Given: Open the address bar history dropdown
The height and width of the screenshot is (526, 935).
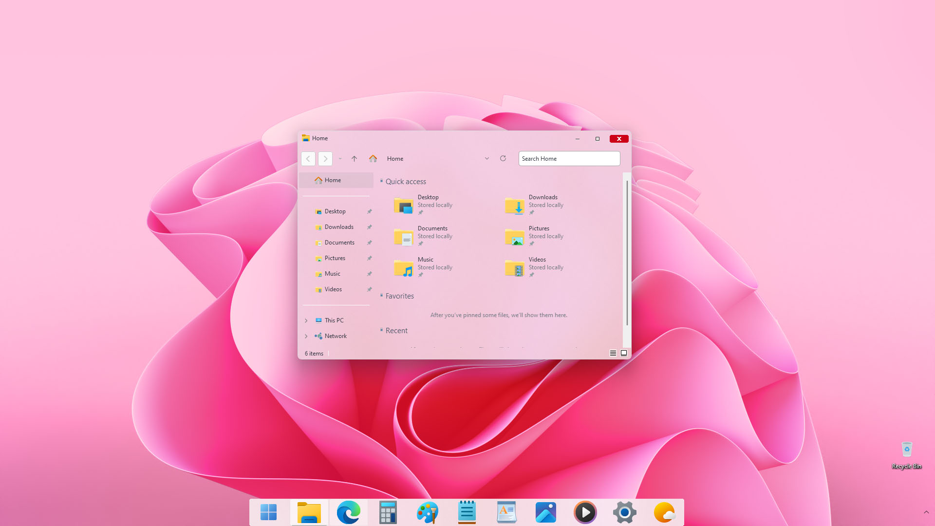Looking at the screenshot, I should 486,158.
